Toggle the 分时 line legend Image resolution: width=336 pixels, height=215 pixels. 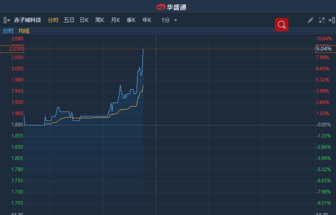point(8,31)
